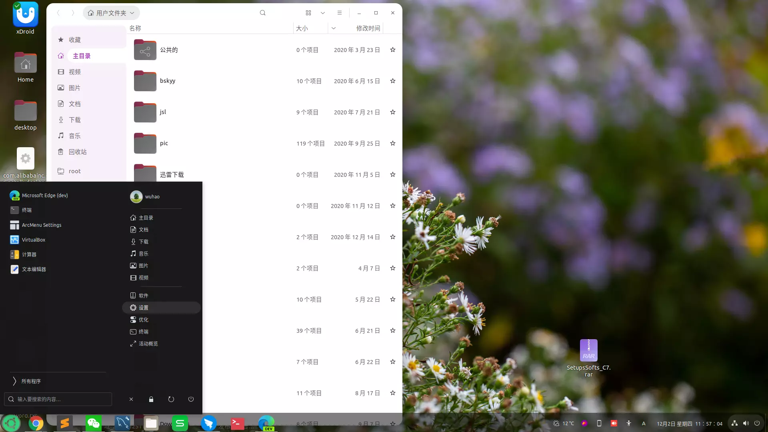
Task: Open DingTalk from the taskbar
Action: point(209,423)
